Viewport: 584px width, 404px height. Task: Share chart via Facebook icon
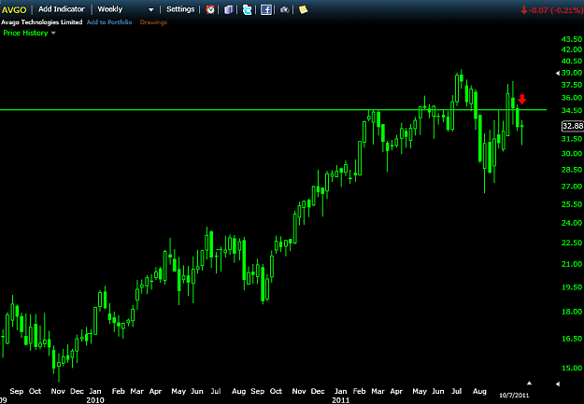pos(266,9)
